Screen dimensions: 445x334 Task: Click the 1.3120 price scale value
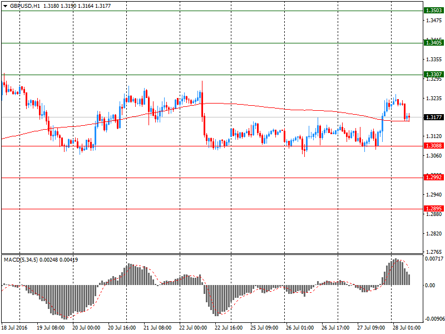(434, 136)
